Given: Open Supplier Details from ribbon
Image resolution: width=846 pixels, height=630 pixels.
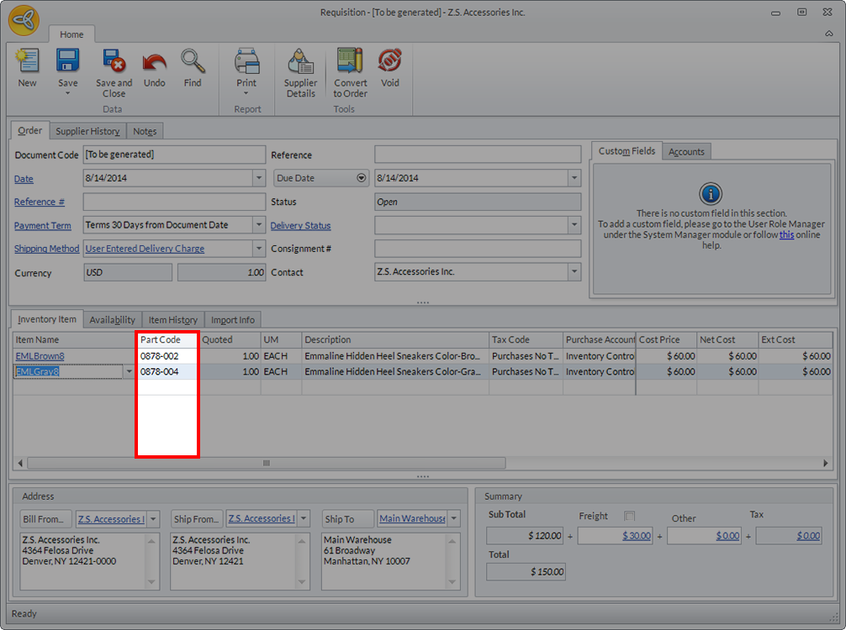Looking at the screenshot, I should pyautogui.click(x=300, y=61).
